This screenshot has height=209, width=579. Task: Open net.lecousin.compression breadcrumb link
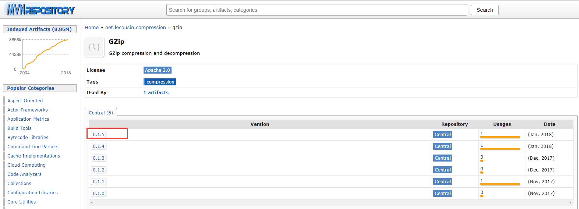click(x=135, y=28)
